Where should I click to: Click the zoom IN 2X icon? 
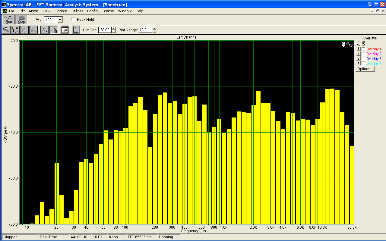click(x=15, y=30)
